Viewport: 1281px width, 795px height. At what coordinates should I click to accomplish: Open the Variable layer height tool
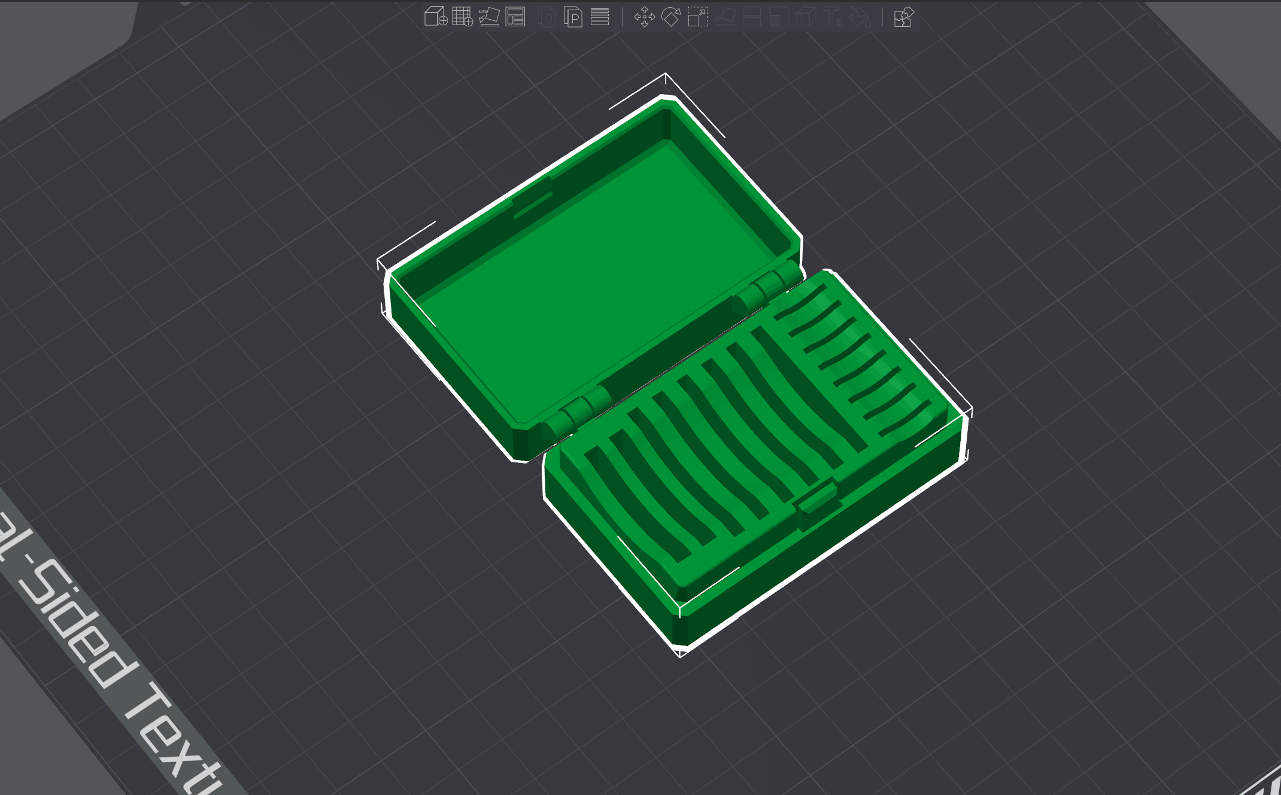(x=600, y=17)
